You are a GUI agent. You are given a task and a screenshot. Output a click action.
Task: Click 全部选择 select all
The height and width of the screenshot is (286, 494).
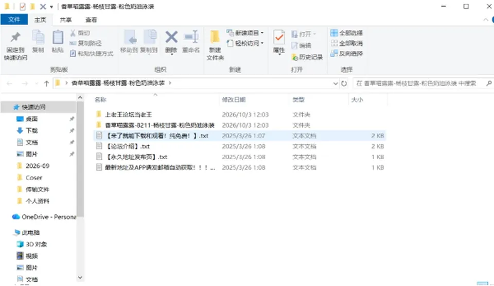(x=346, y=33)
